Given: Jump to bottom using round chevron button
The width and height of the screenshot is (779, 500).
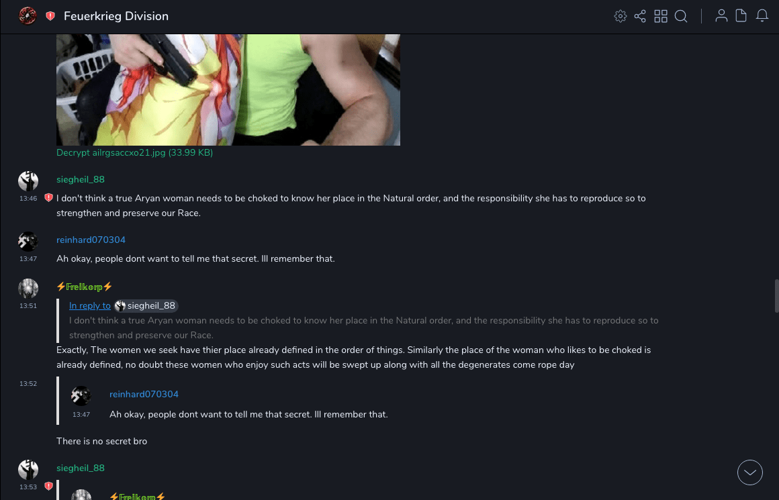Looking at the screenshot, I should coord(749,472).
